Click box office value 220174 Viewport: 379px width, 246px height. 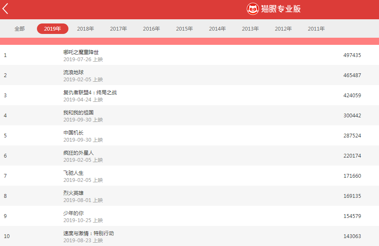[x=352, y=156]
